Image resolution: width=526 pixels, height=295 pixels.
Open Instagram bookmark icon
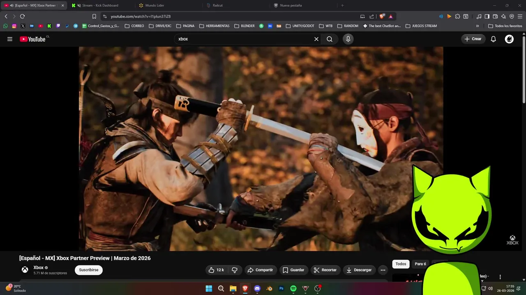coord(14,26)
